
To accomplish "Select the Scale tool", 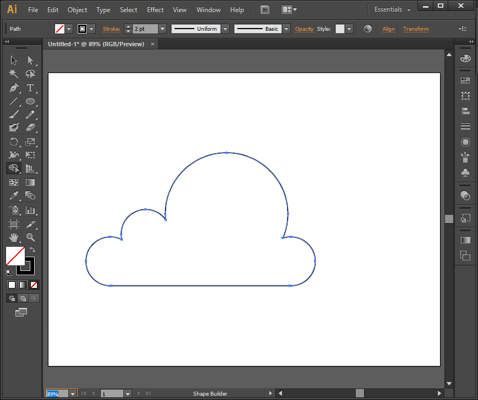I will (30, 142).
